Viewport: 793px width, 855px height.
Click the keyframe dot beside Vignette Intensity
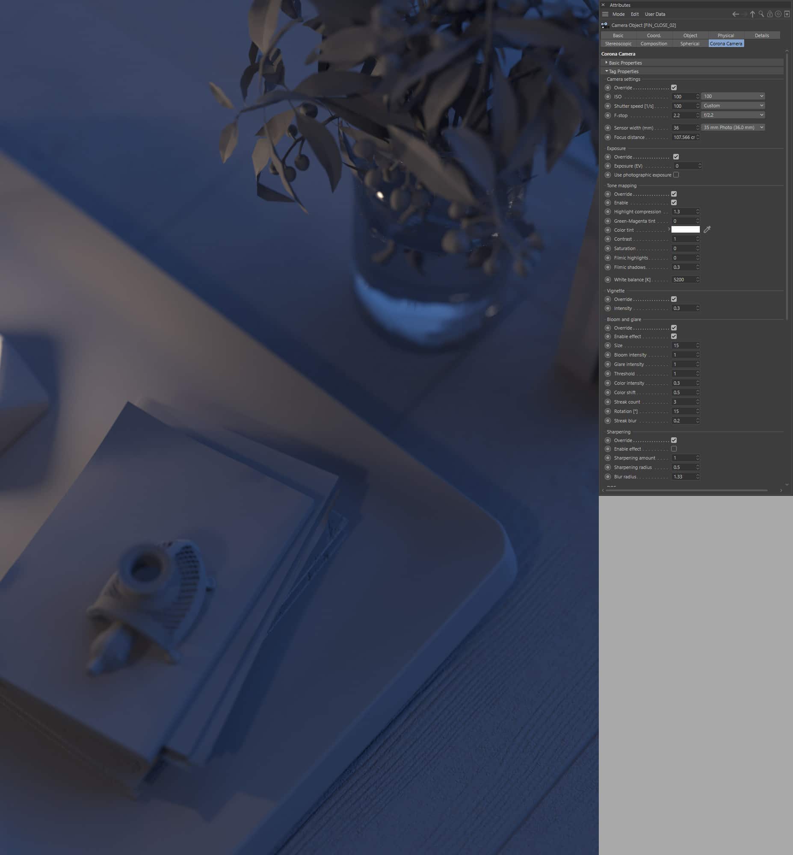[608, 308]
